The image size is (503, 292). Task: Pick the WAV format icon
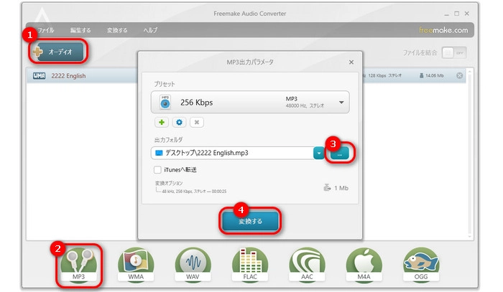click(193, 265)
